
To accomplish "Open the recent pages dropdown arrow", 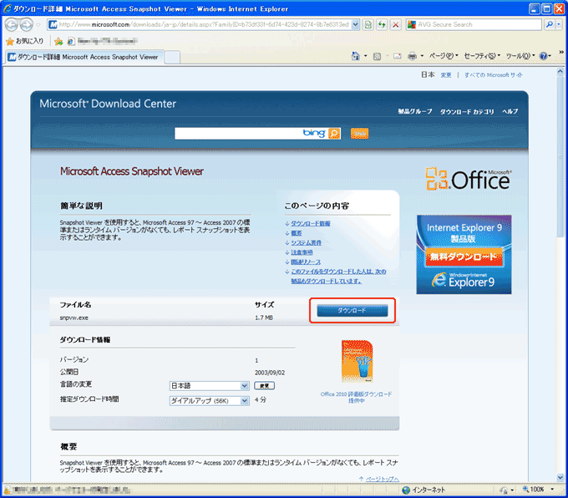I will pyautogui.click(x=38, y=25).
